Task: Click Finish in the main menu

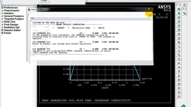Action: pyautogui.click(x=7, y=33)
